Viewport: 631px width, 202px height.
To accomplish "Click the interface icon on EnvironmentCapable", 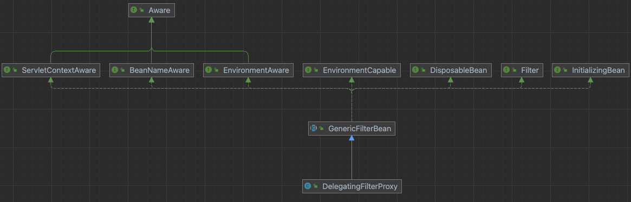I will [308, 70].
